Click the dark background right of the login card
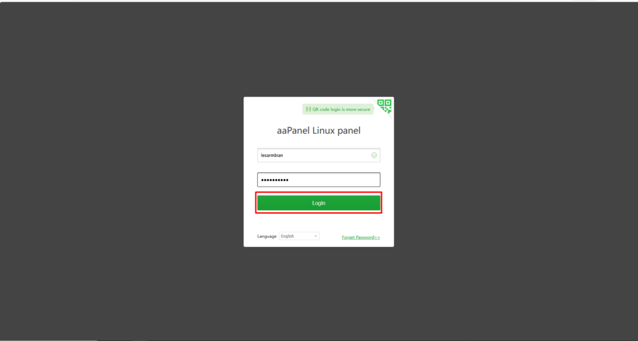Viewport: 638px width, 341px height. click(x=515, y=170)
